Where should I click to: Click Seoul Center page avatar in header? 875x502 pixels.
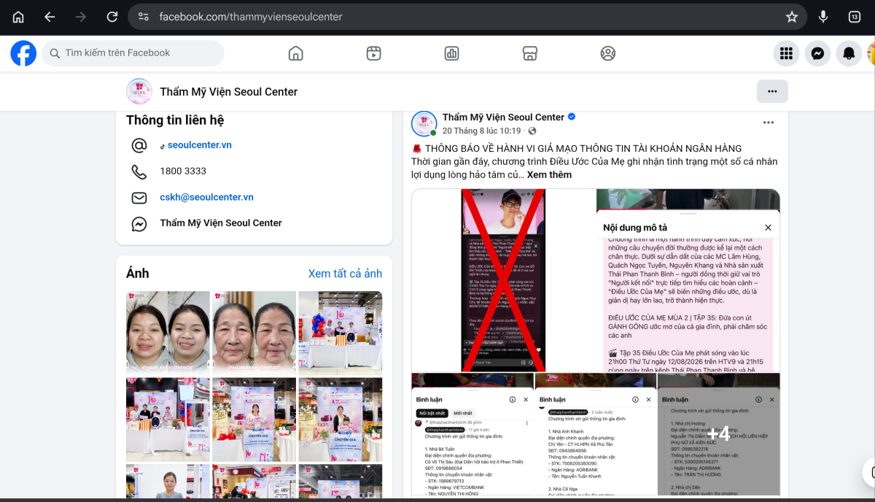pos(139,91)
